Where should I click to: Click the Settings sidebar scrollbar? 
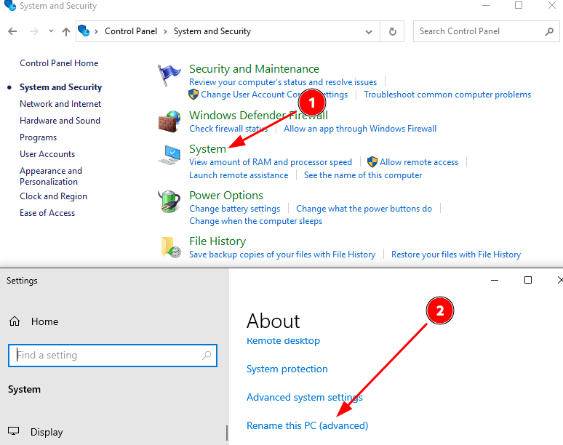point(227,433)
